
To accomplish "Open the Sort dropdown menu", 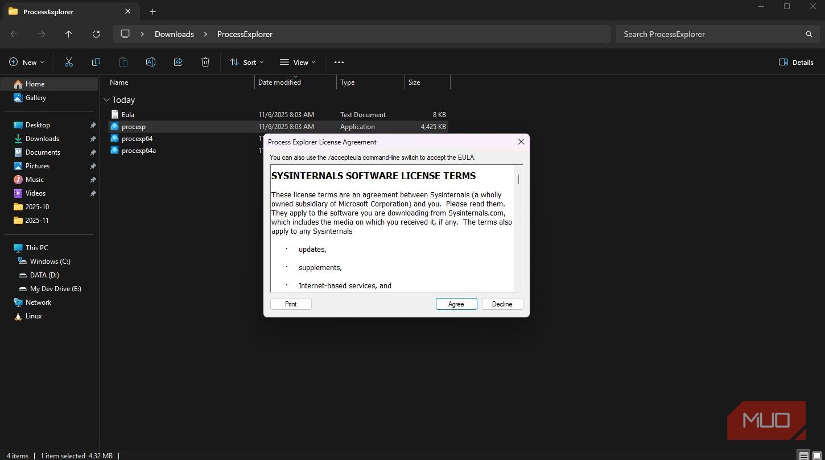I will tap(246, 63).
